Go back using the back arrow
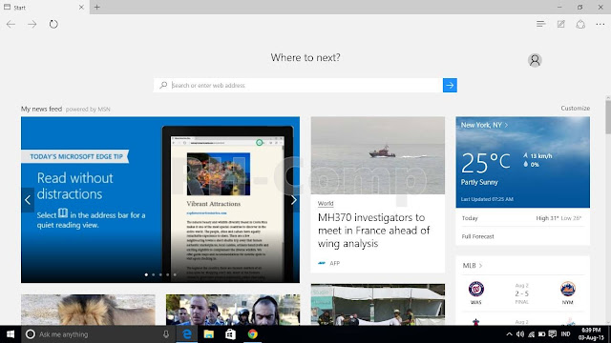611x343 pixels. (11, 24)
